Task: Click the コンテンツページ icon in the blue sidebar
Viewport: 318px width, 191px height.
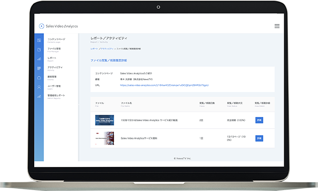Action: point(39,40)
